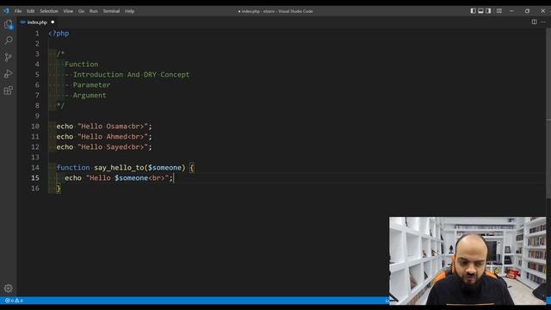
Task: Click the "Hello Ahmed<br>" string
Action: click(113, 137)
